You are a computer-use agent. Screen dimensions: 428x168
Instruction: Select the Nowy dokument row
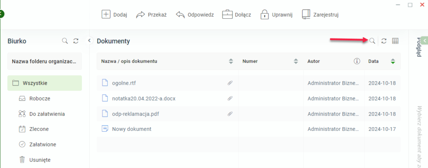[x=248, y=129]
